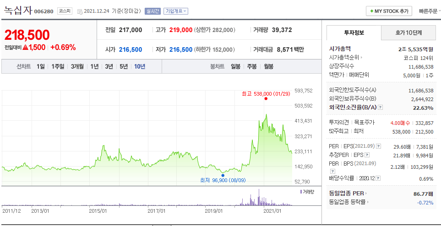This screenshot has height=226, width=441.
Task: Switch to the 투자정보 tab
Action: point(354,32)
